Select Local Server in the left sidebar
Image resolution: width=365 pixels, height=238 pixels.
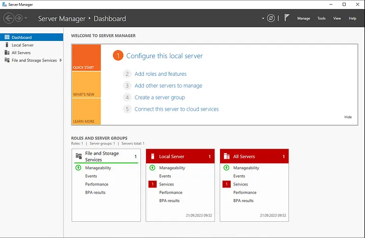pos(22,45)
